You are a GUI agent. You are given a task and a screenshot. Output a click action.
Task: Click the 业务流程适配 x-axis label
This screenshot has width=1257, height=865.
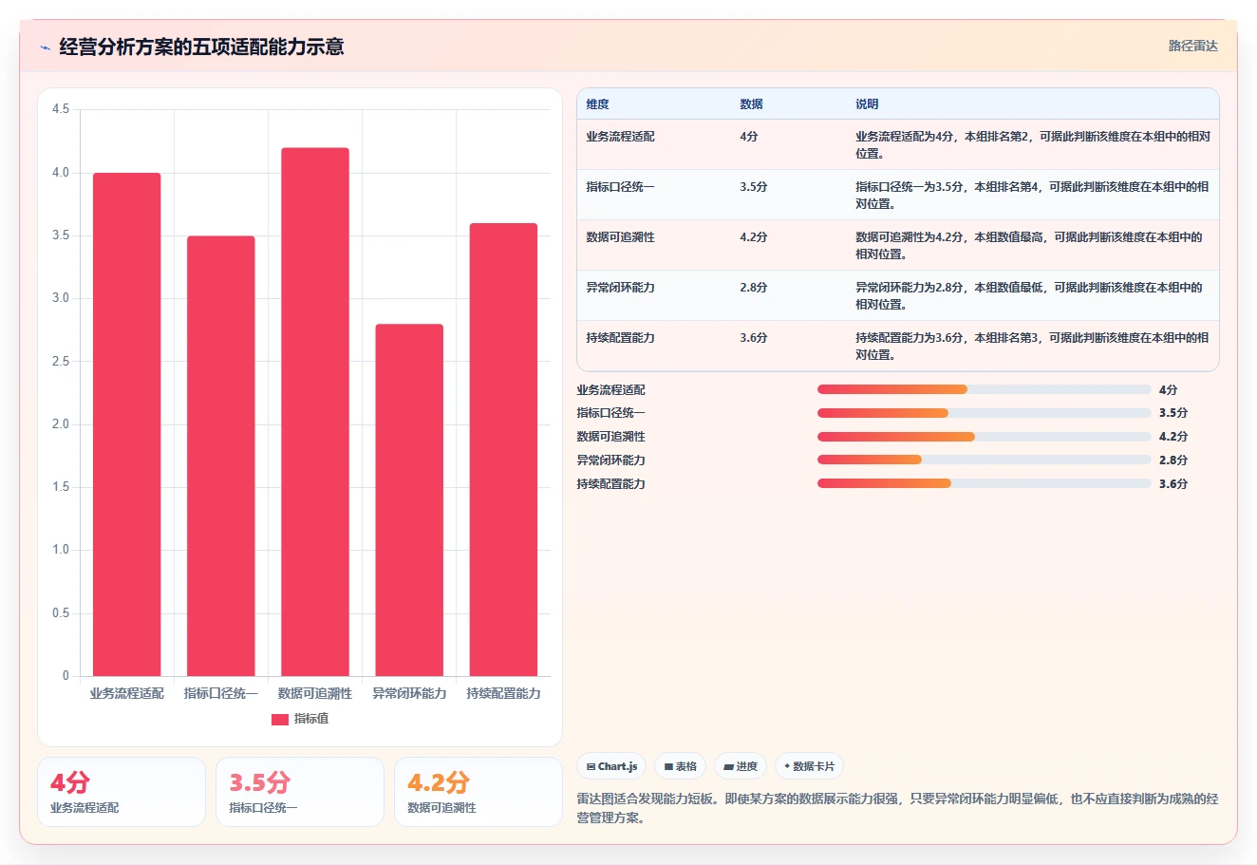coord(127,694)
